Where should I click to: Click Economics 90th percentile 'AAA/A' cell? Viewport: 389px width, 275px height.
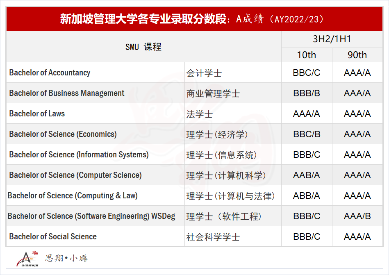pyautogui.click(x=357, y=134)
